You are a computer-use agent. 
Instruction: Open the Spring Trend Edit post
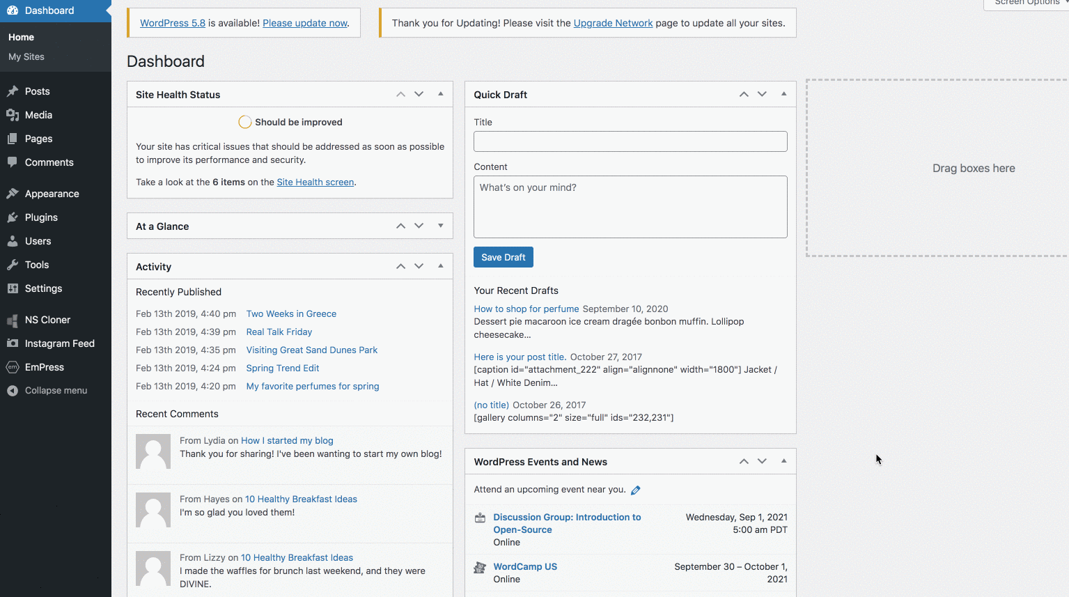283,368
